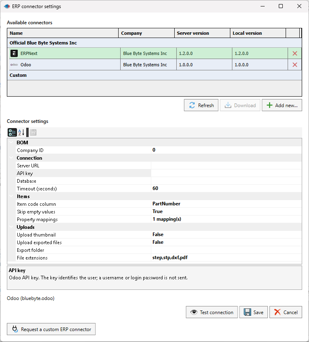Edit File extensions value step,stp,dxf,pdf
This screenshot has height=342, width=309.
point(226,258)
